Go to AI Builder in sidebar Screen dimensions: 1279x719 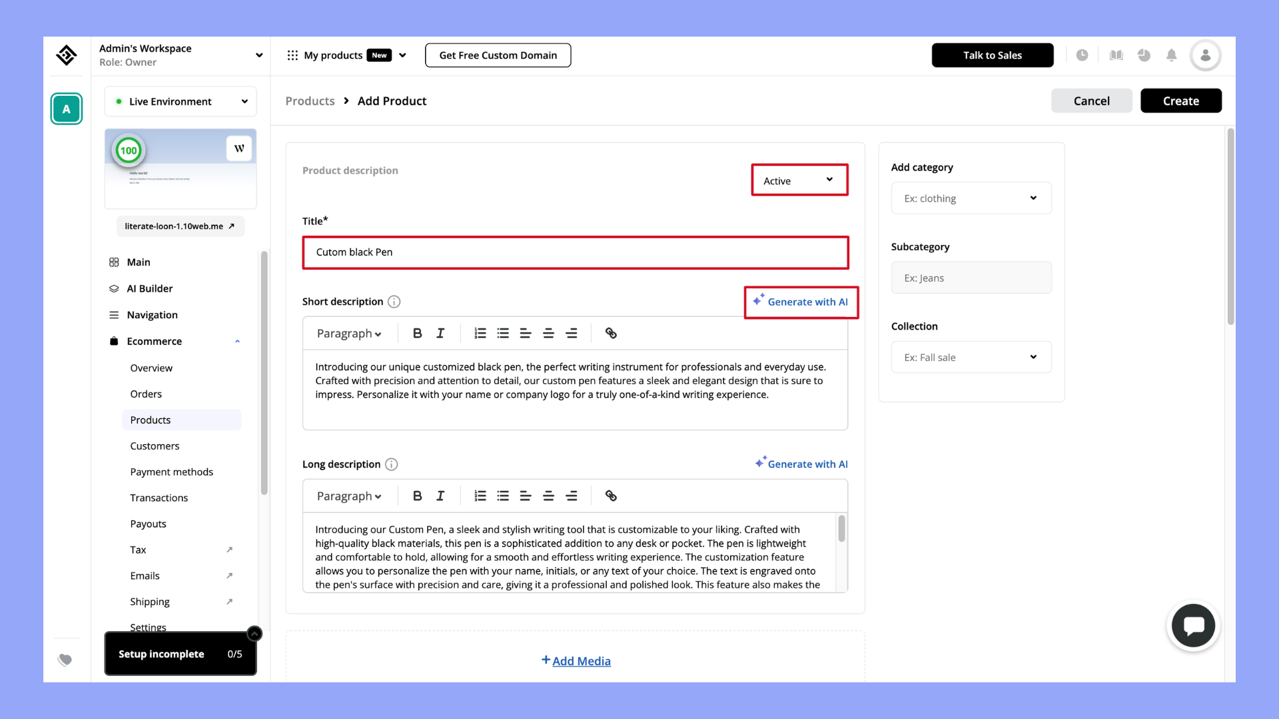tap(150, 289)
